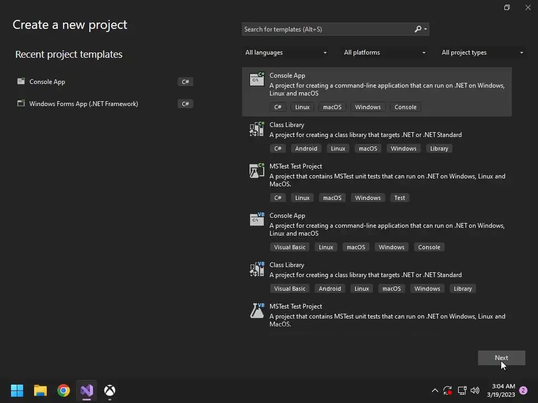
Task: Select the C# Class Library template icon
Action: (x=256, y=129)
